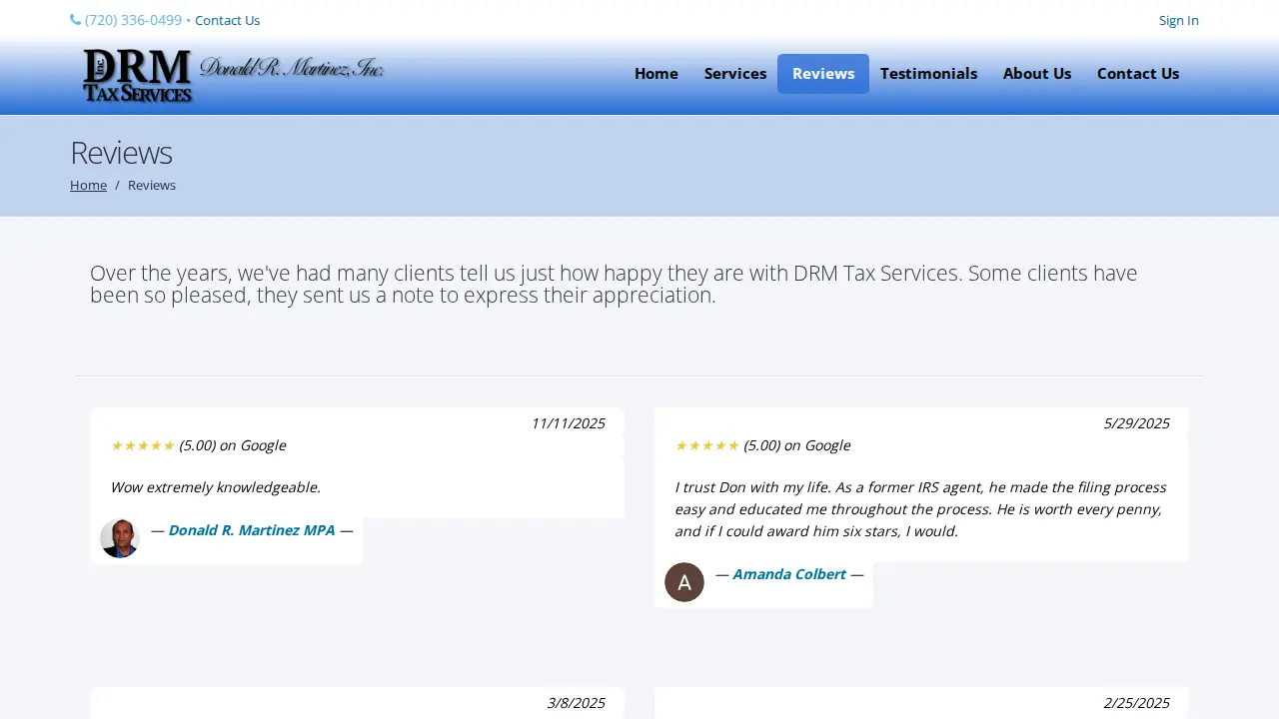Click the Home breadcrumb link
The image size is (1279, 719).
88,185
